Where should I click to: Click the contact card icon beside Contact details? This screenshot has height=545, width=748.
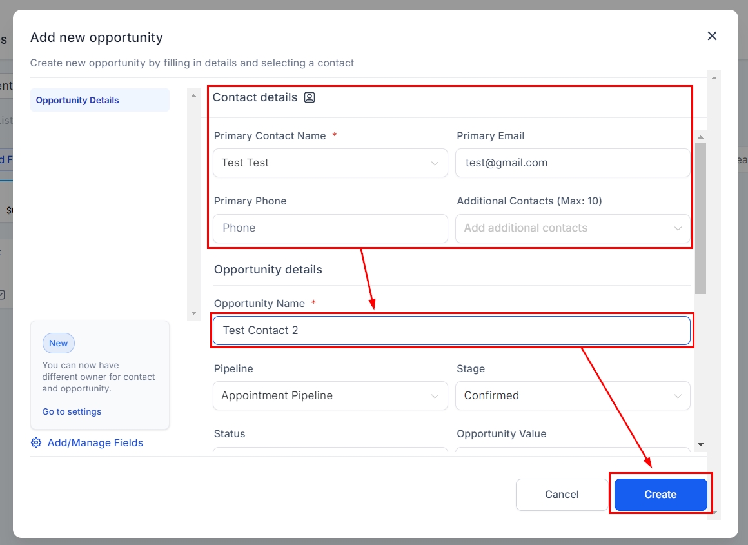tap(310, 97)
